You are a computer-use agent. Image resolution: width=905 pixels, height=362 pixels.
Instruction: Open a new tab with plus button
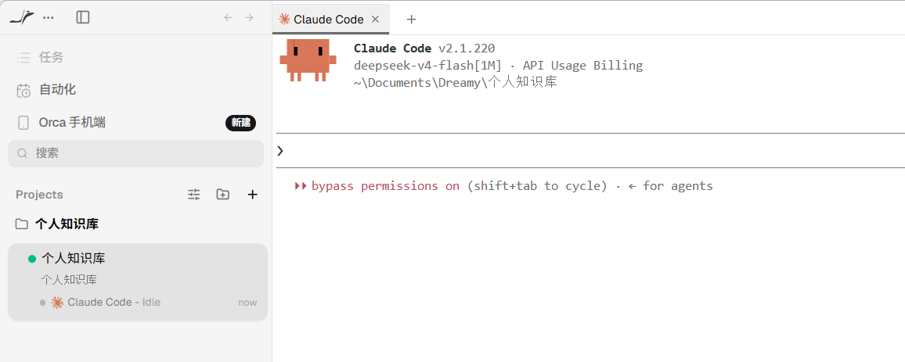(411, 19)
